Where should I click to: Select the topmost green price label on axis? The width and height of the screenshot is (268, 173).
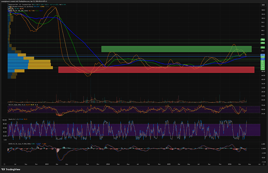263,40
